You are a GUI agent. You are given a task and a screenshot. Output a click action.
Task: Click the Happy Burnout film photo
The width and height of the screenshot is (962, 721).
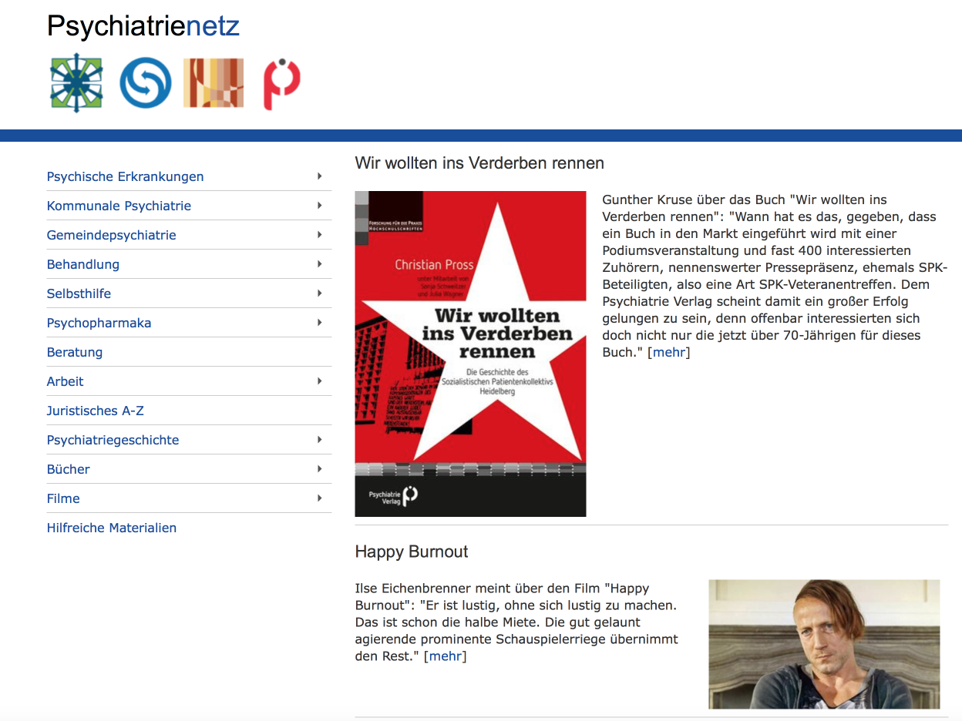[824, 644]
